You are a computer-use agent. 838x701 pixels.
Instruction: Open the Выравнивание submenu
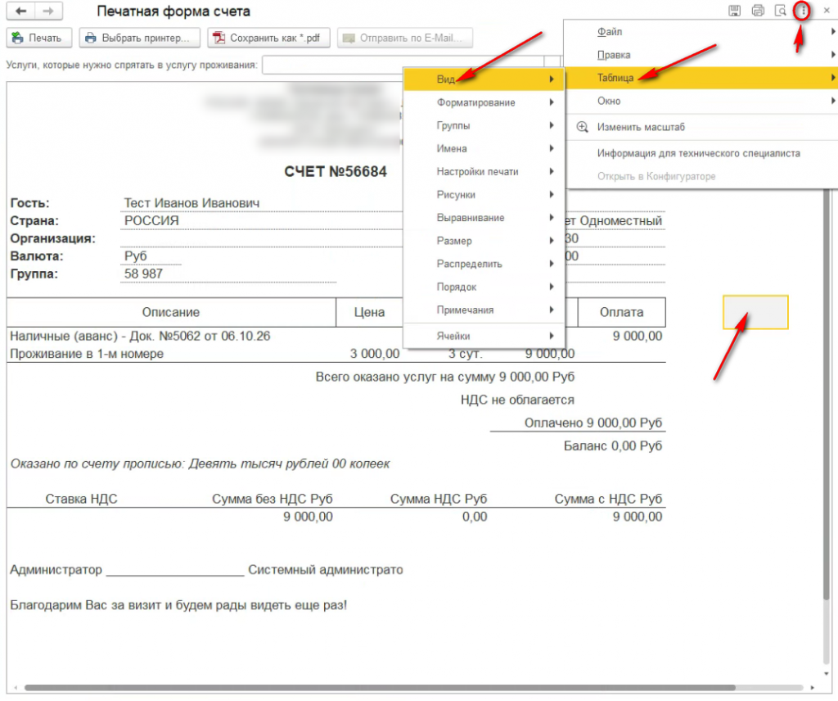pos(484,218)
